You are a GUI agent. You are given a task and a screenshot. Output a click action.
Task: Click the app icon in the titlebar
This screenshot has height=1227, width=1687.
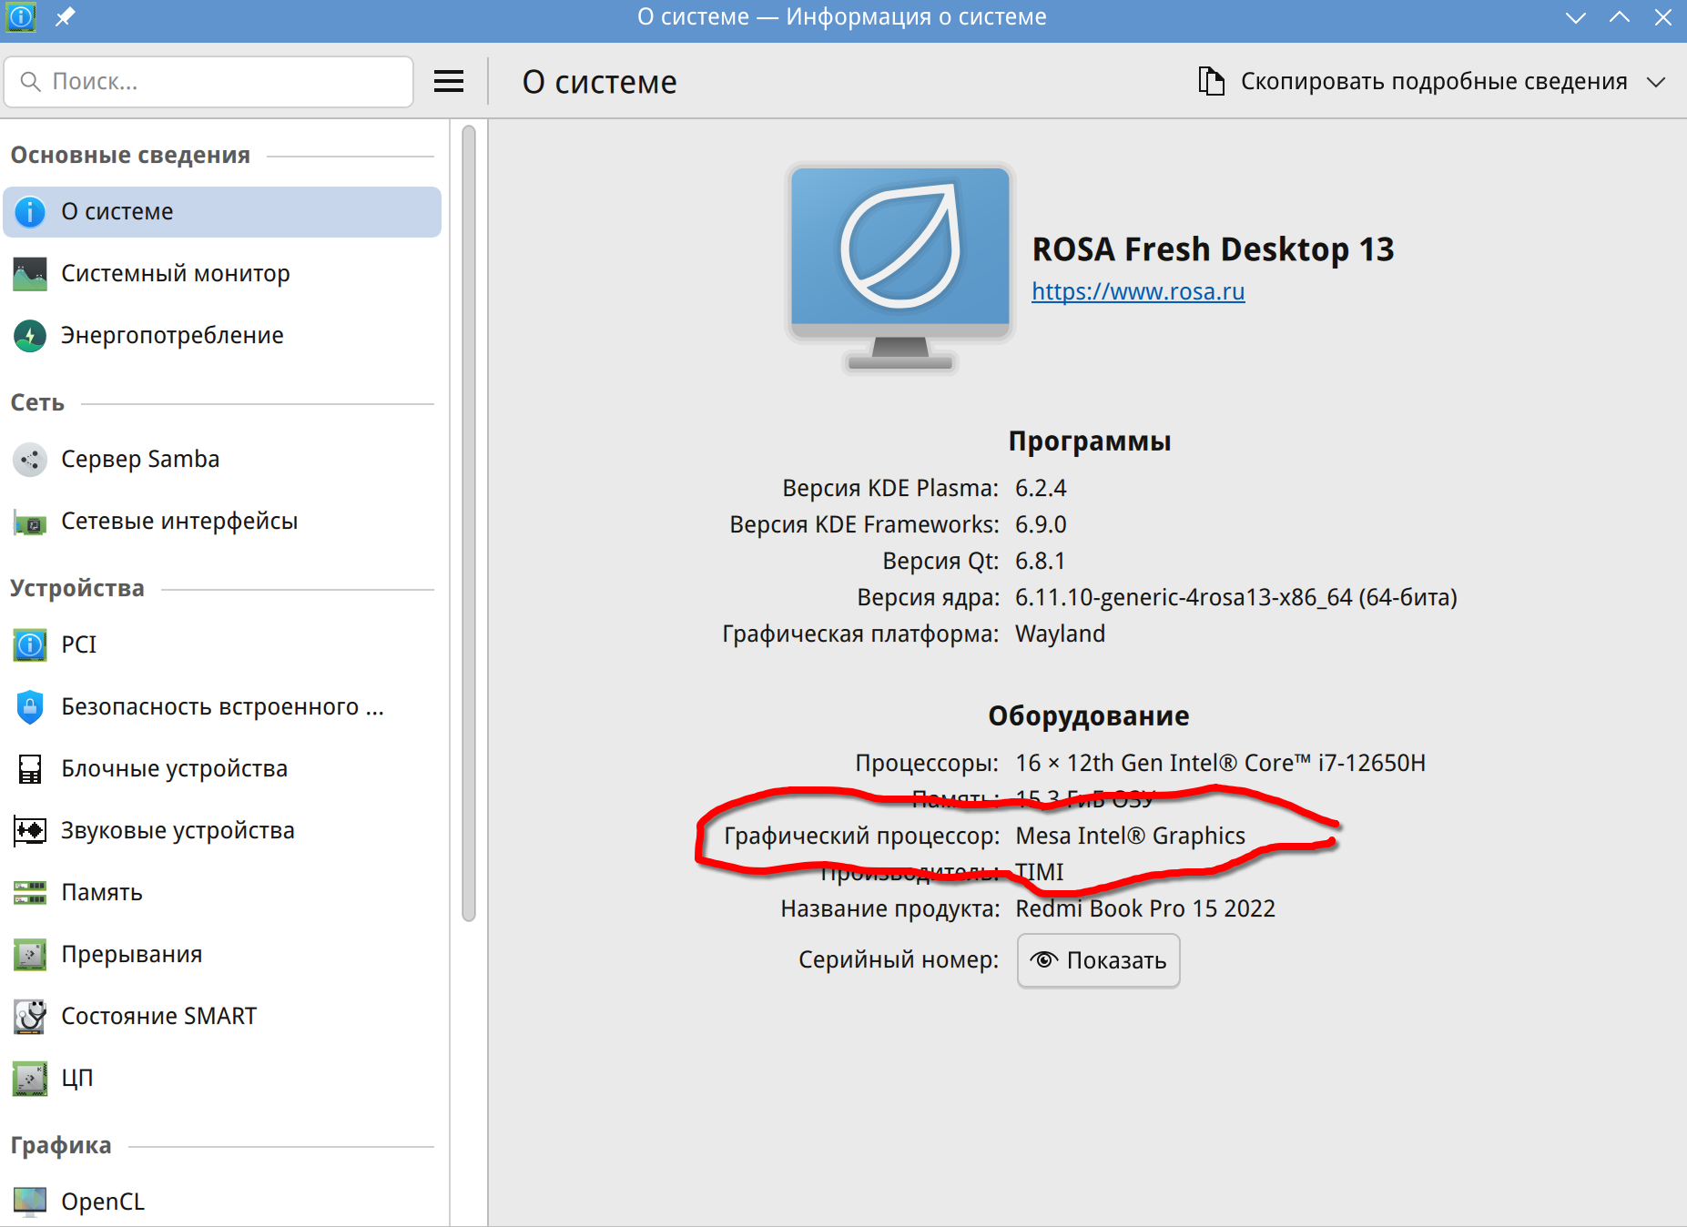[x=21, y=17]
